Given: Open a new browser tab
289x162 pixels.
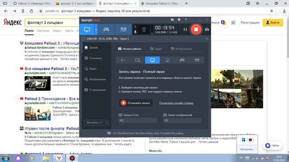Looking at the screenshot, I should 186,3.
